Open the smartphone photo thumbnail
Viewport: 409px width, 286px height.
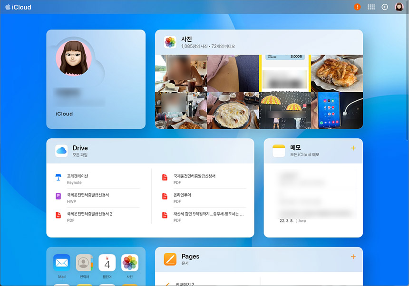click(337, 110)
